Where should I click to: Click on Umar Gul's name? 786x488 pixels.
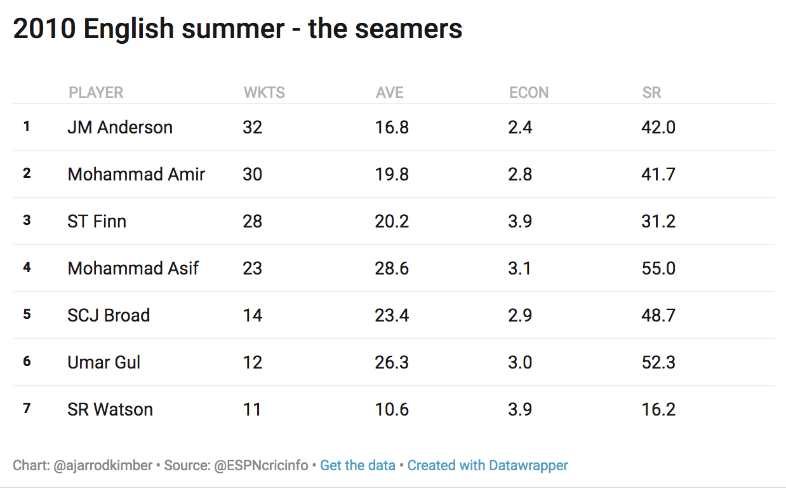(103, 363)
